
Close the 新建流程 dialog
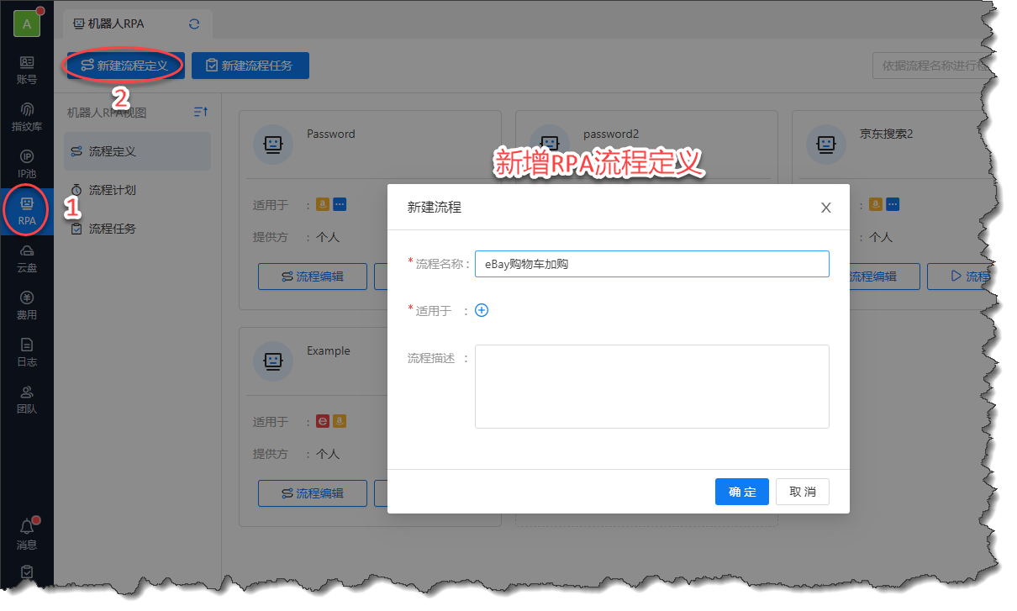click(x=825, y=208)
